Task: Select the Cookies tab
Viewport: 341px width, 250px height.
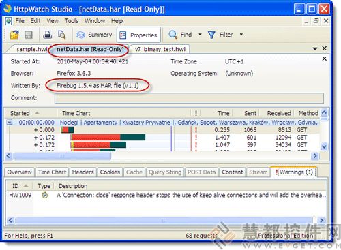Action: click(110, 172)
